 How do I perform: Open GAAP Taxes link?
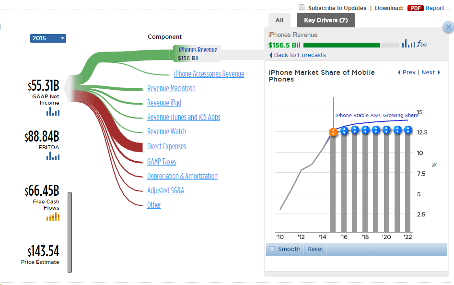click(x=162, y=162)
